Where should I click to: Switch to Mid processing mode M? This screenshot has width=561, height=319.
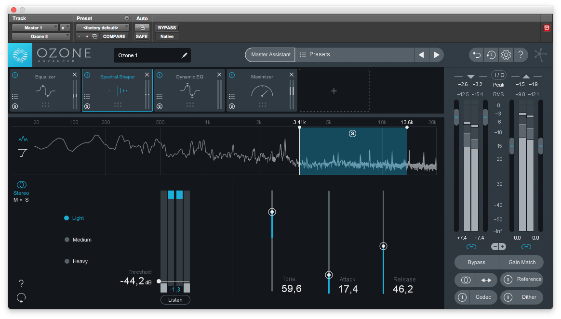(x=15, y=200)
